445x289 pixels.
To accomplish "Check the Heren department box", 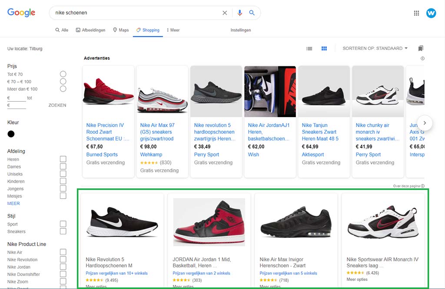I will [x=63, y=159].
